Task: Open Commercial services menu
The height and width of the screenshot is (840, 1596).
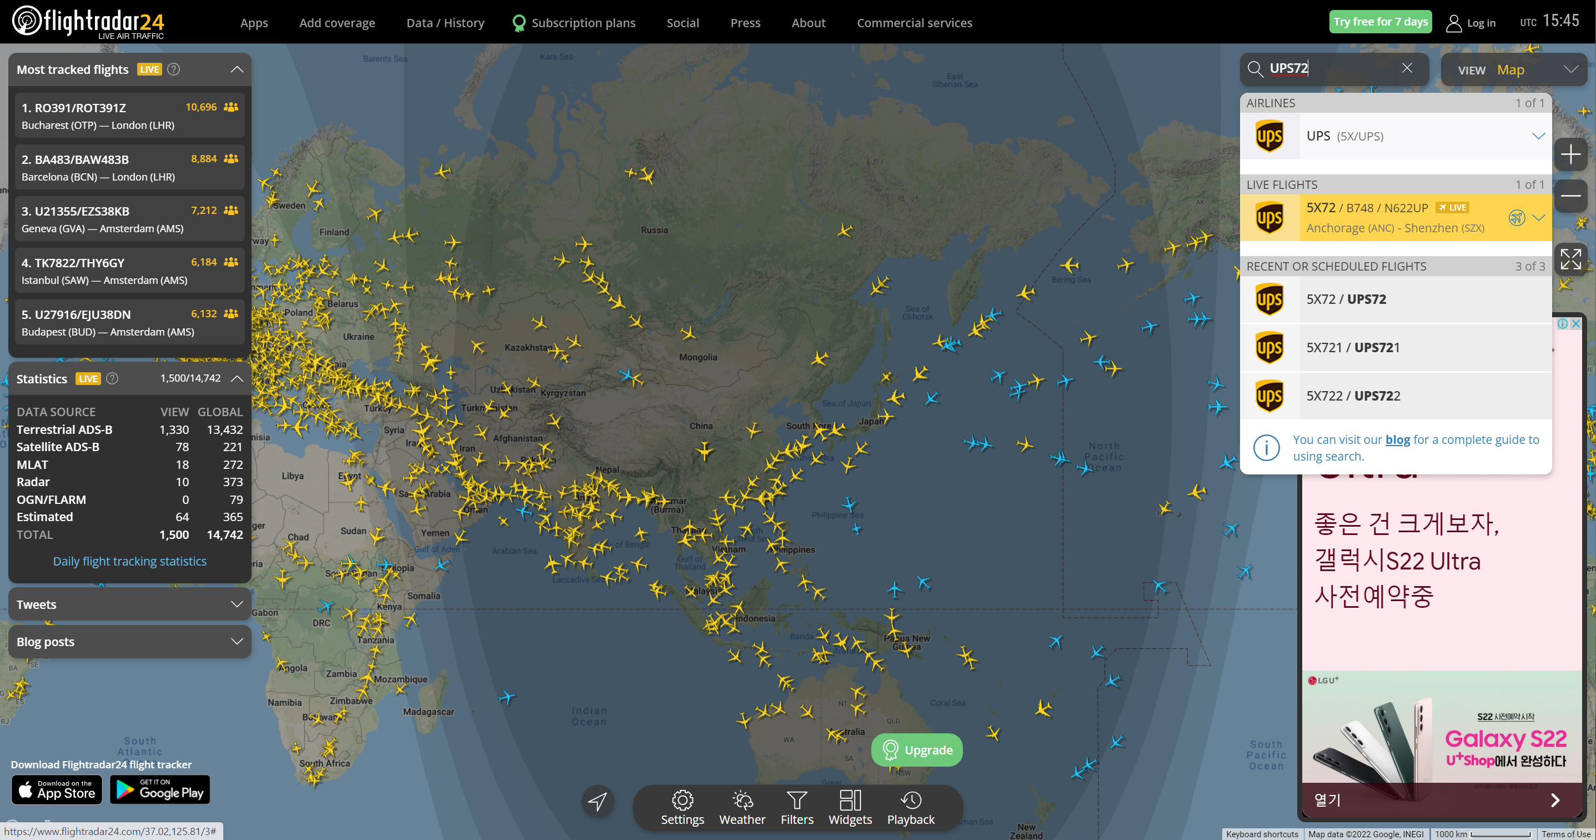Action: (914, 23)
